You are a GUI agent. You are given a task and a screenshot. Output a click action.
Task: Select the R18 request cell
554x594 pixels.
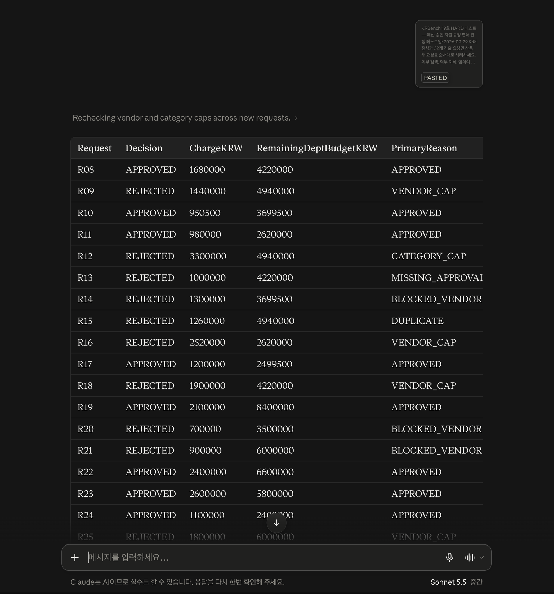click(85, 386)
